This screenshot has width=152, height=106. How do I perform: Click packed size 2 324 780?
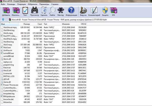pos(38,82)
